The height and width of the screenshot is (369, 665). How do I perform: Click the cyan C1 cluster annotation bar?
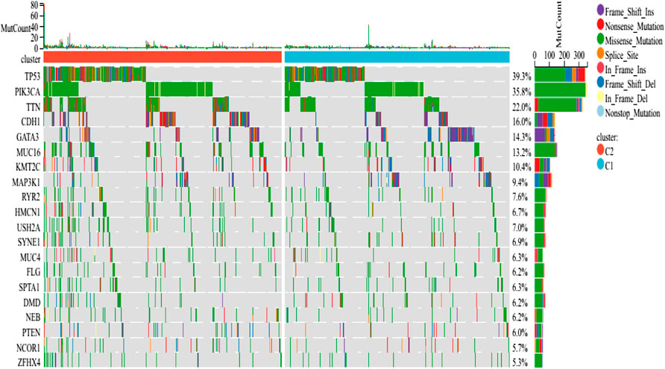[x=397, y=57]
